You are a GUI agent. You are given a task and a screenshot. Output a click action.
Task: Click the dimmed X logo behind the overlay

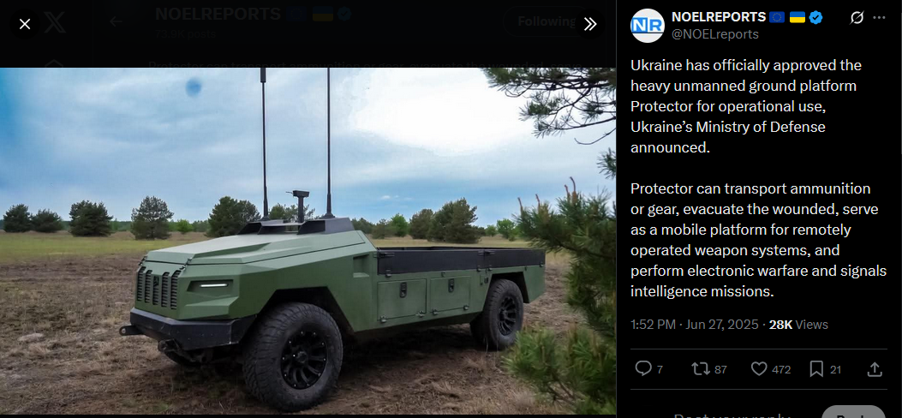point(55,23)
